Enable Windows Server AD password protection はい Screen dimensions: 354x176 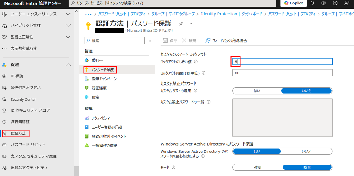257,151
